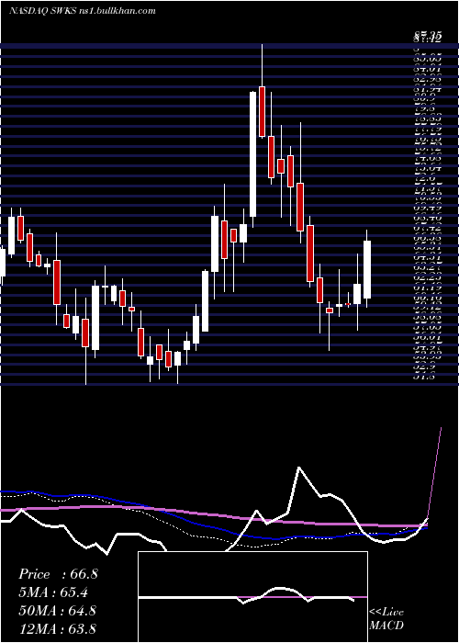Click the '<<Live MACD' label
The height and width of the screenshot is (643, 459).
pyautogui.click(x=386, y=619)
